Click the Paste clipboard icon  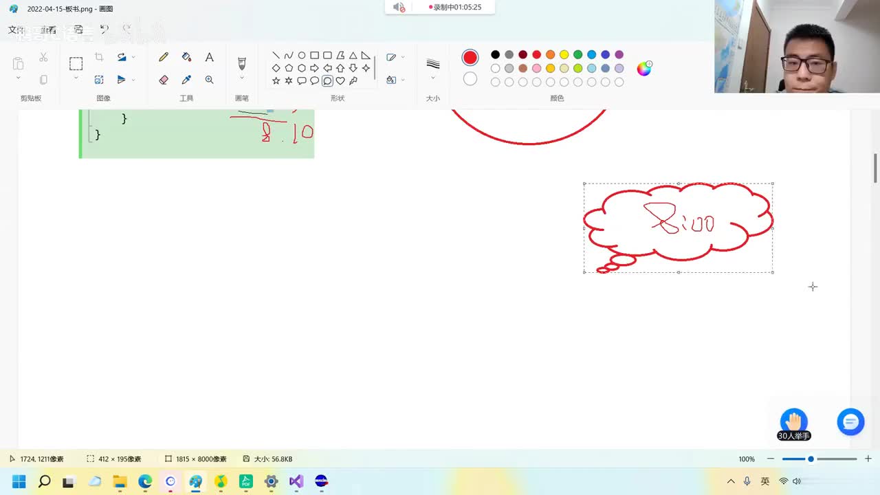pyautogui.click(x=19, y=64)
